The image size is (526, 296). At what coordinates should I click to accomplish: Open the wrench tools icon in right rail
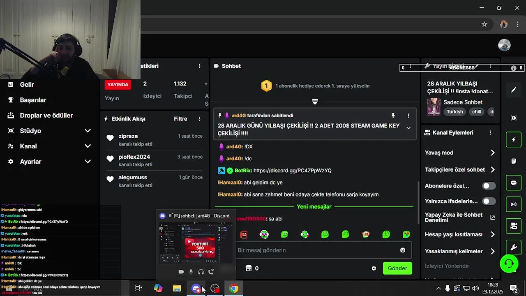click(513, 247)
